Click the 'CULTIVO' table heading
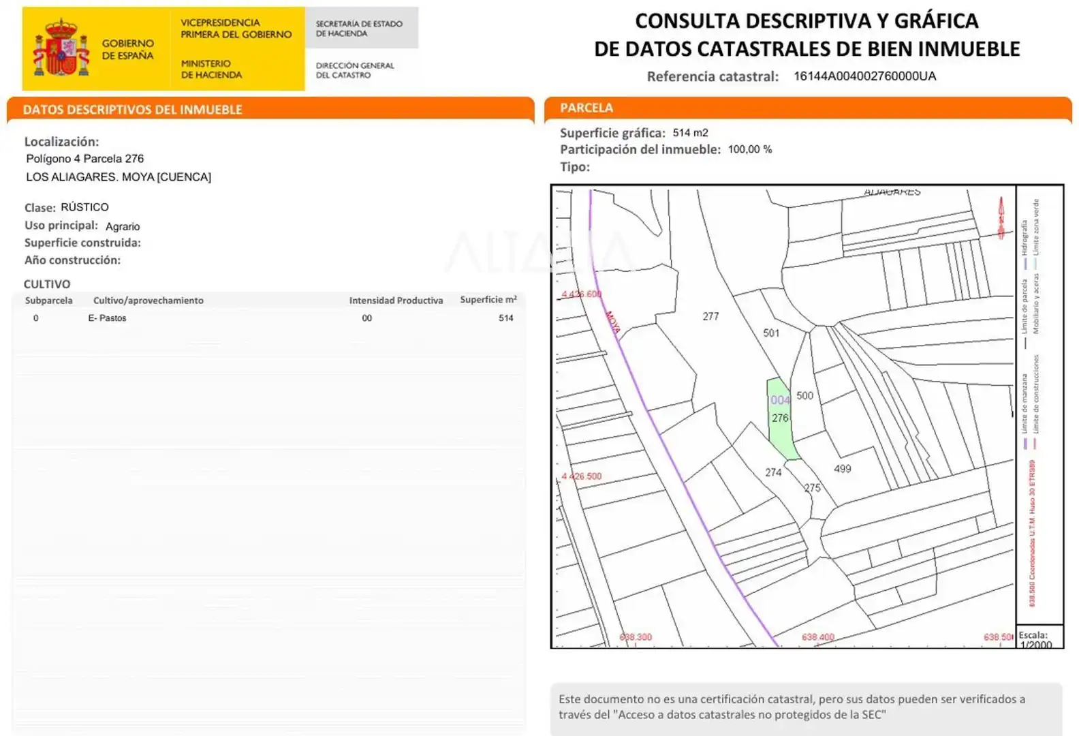Image resolution: width=1079 pixels, height=736 pixels. 47,284
